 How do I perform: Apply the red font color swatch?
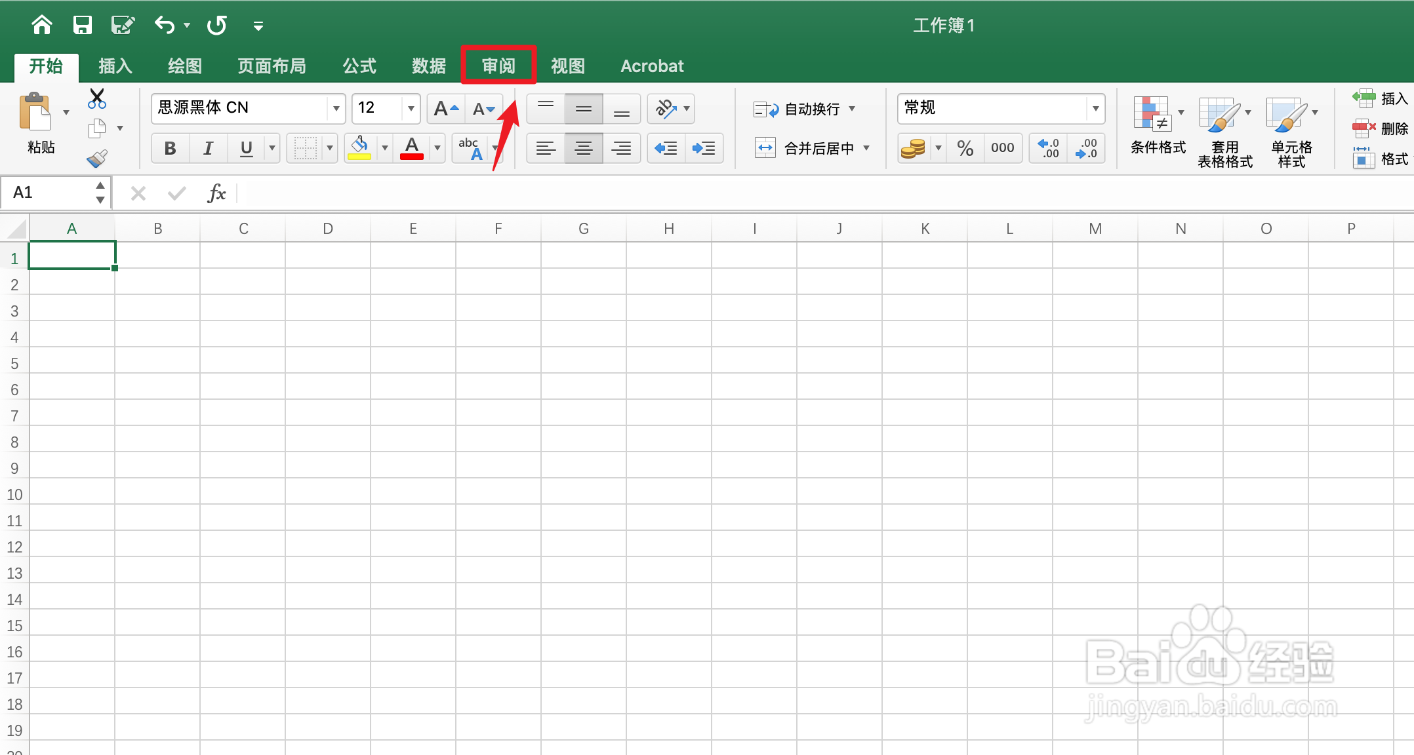pyautogui.click(x=412, y=149)
